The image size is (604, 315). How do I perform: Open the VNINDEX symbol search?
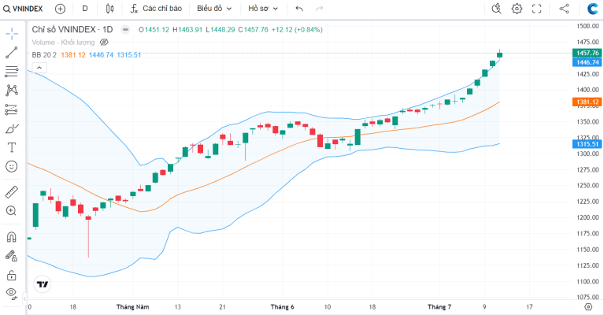click(x=23, y=9)
